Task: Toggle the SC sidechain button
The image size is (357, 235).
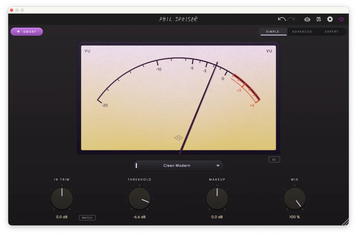Action: 274,159
